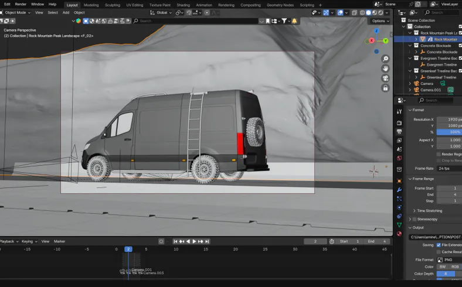The image size is (462, 287).
Task: Open the Object properties orange square icon
Action: (x=399, y=181)
